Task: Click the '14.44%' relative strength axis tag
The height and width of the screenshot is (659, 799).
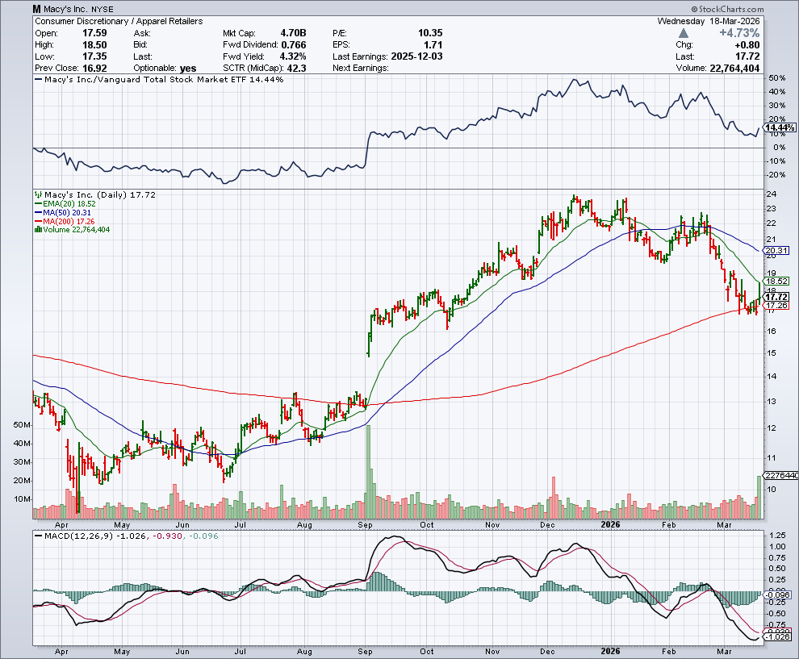Action: pos(779,127)
